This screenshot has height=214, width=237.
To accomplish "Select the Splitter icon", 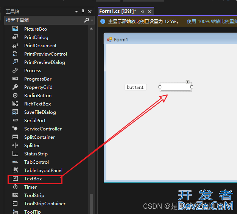I will point(15,145).
